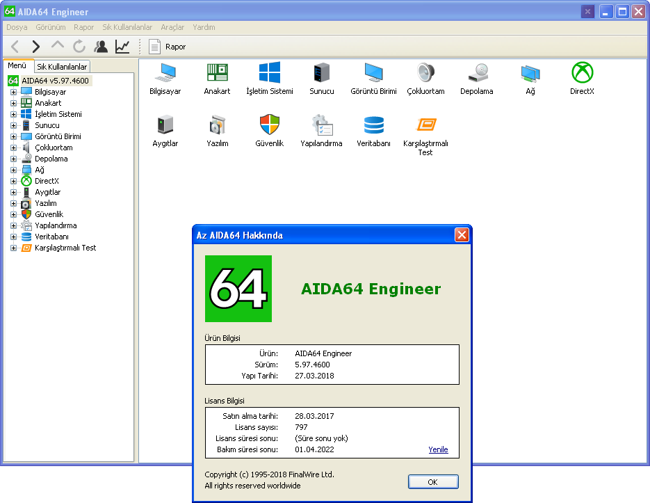This screenshot has height=503, width=650.
Task: Expand the Görüntü Birimi tree node
Action: 13,137
